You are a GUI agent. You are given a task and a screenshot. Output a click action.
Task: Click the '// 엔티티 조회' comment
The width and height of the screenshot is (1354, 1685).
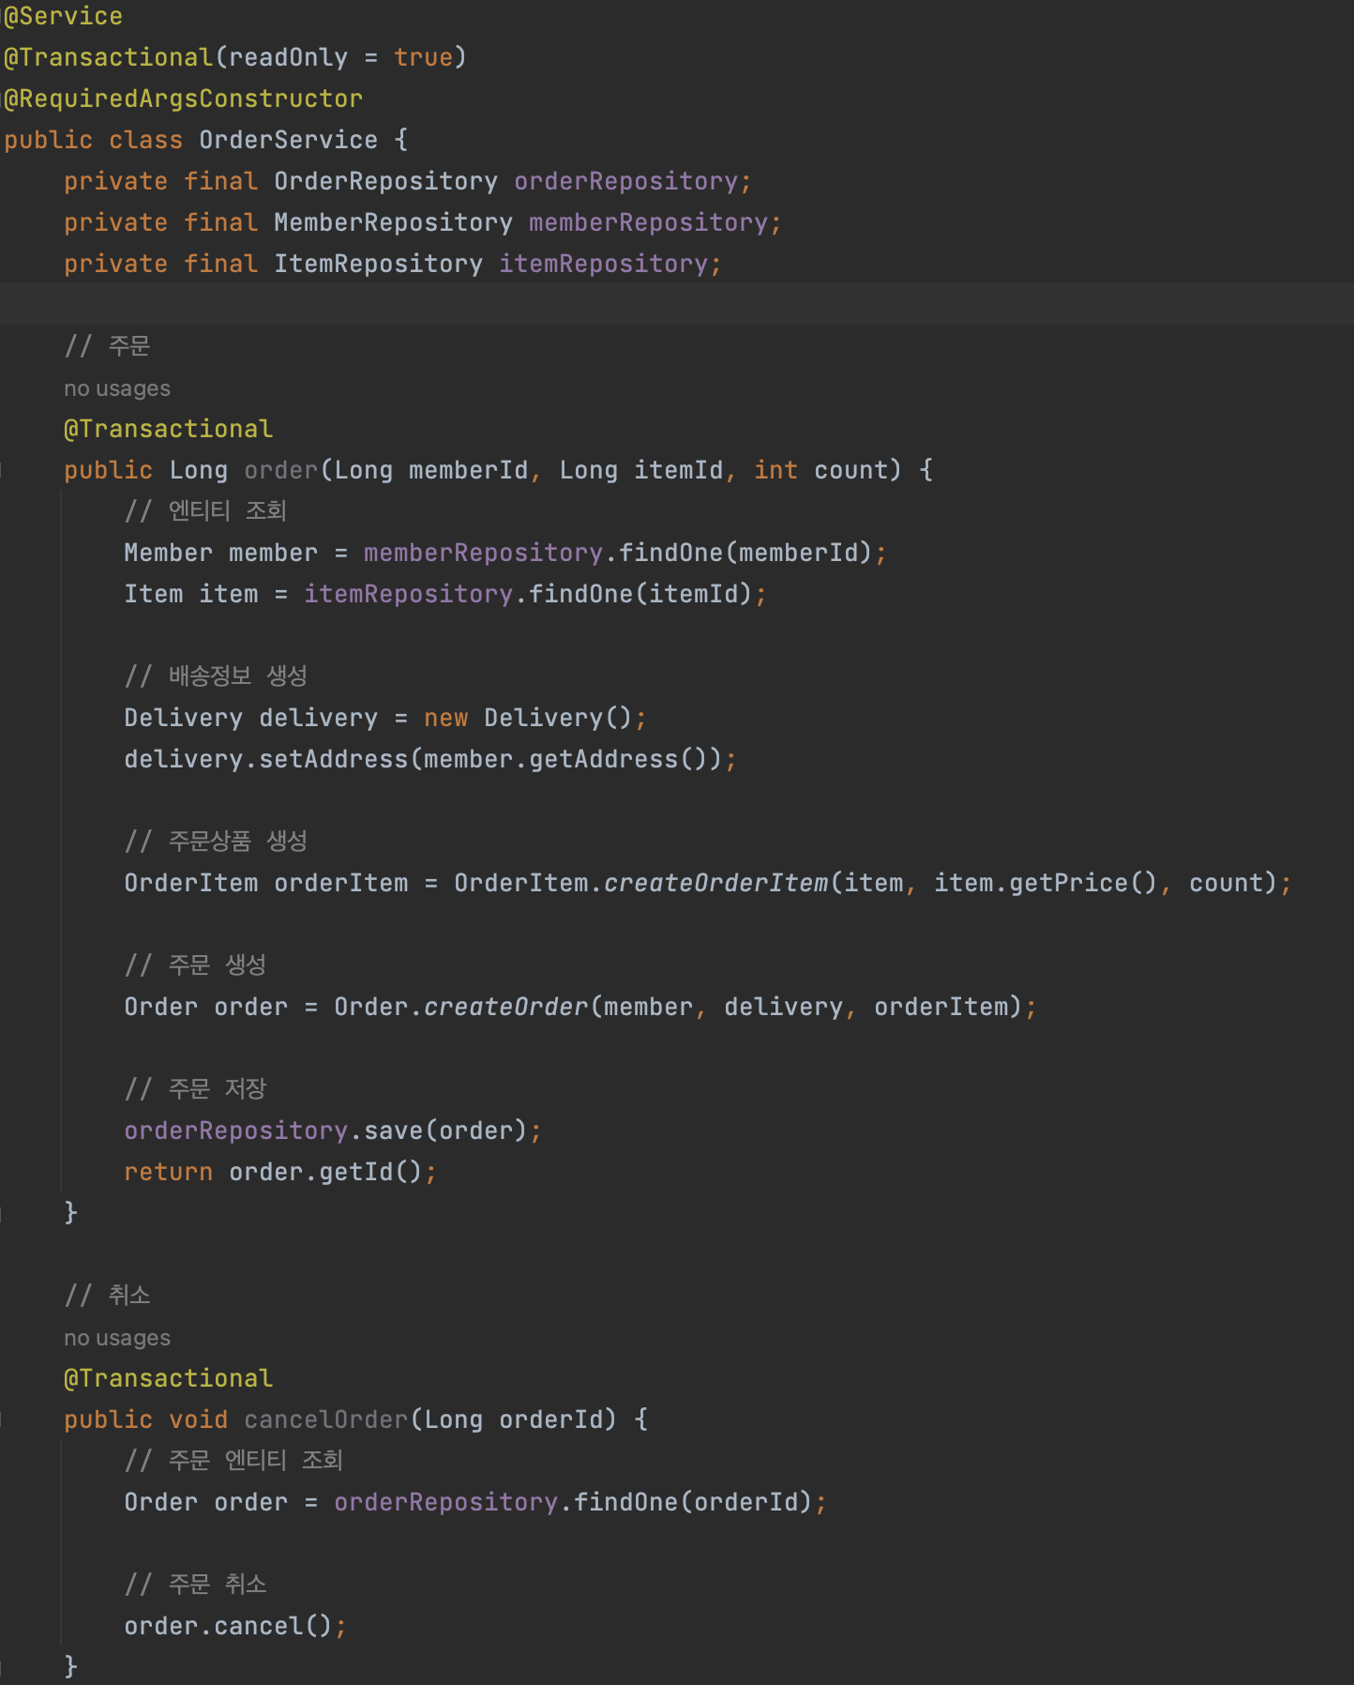point(204,511)
